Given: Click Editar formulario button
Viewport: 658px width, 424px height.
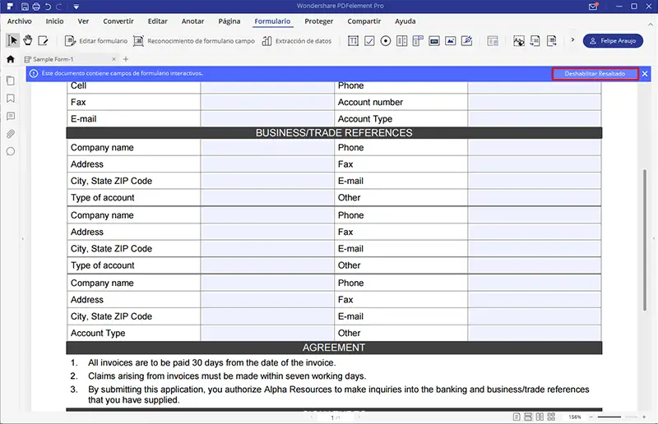Looking at the screenshot, I should [96, 41].
